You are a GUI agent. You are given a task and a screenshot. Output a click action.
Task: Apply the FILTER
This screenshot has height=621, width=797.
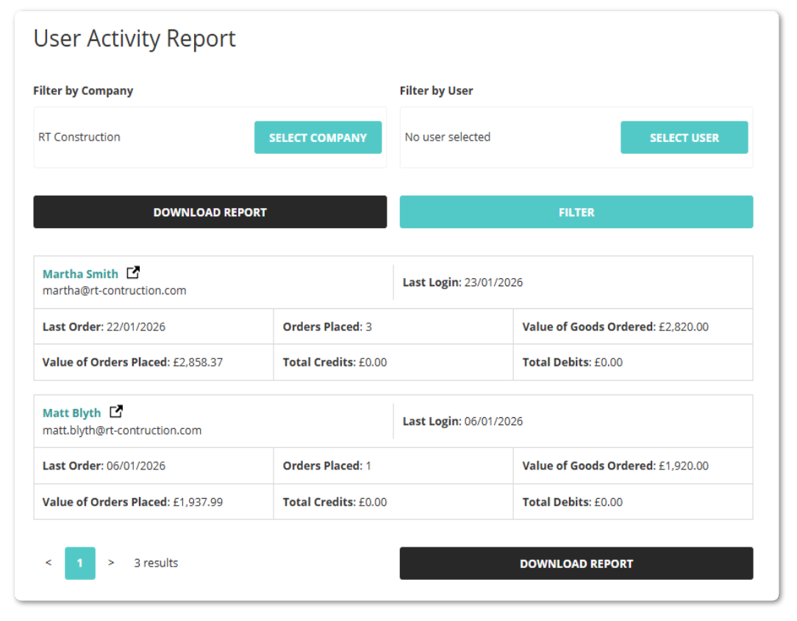(576, 212)
